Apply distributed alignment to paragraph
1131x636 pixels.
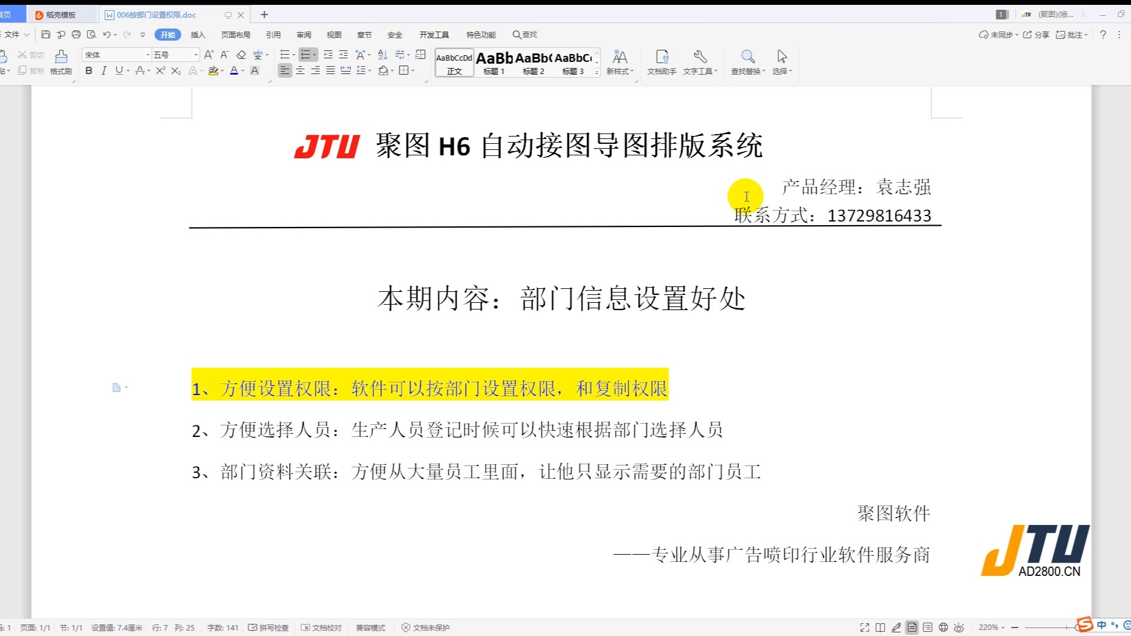coord(345,71)
